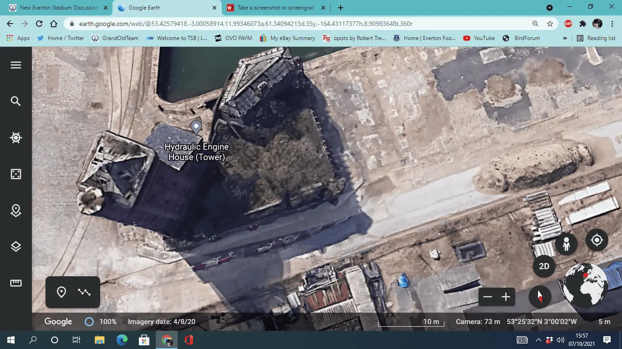The height and width of the screenshot is (349, 622).
Task: Click the Add placemark tool
Action: 61,292
